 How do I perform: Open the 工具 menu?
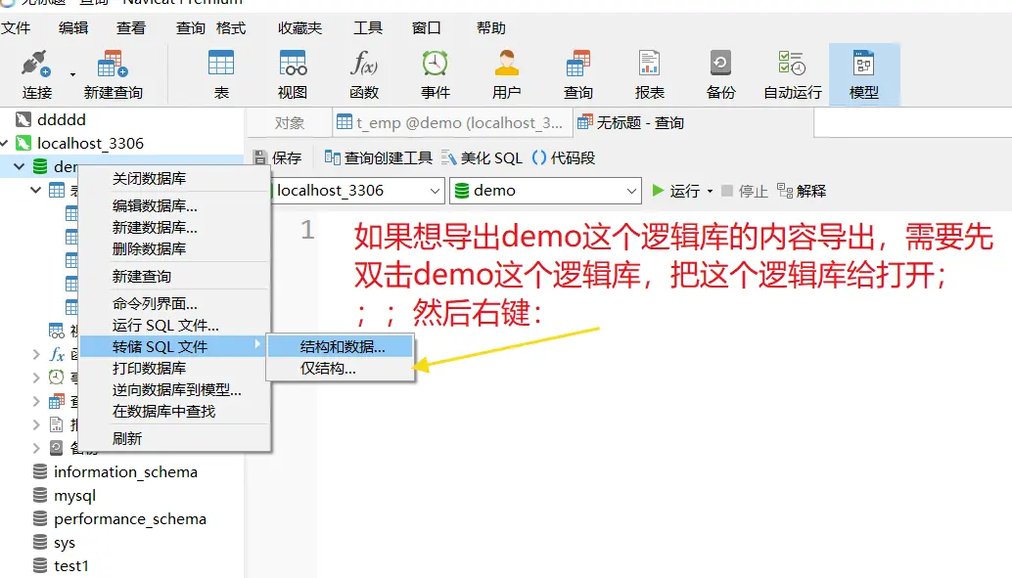coord(368,27)
